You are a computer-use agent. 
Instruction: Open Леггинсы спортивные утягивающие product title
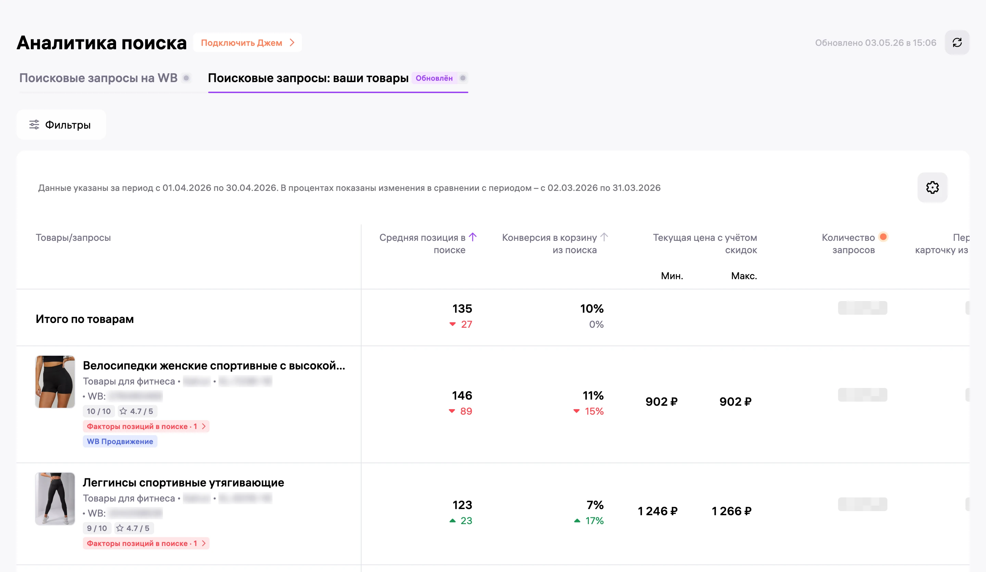click(x=183, y=482)
